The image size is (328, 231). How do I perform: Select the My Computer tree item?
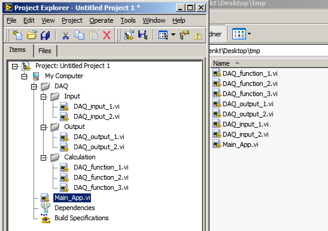tap(64, 76)
